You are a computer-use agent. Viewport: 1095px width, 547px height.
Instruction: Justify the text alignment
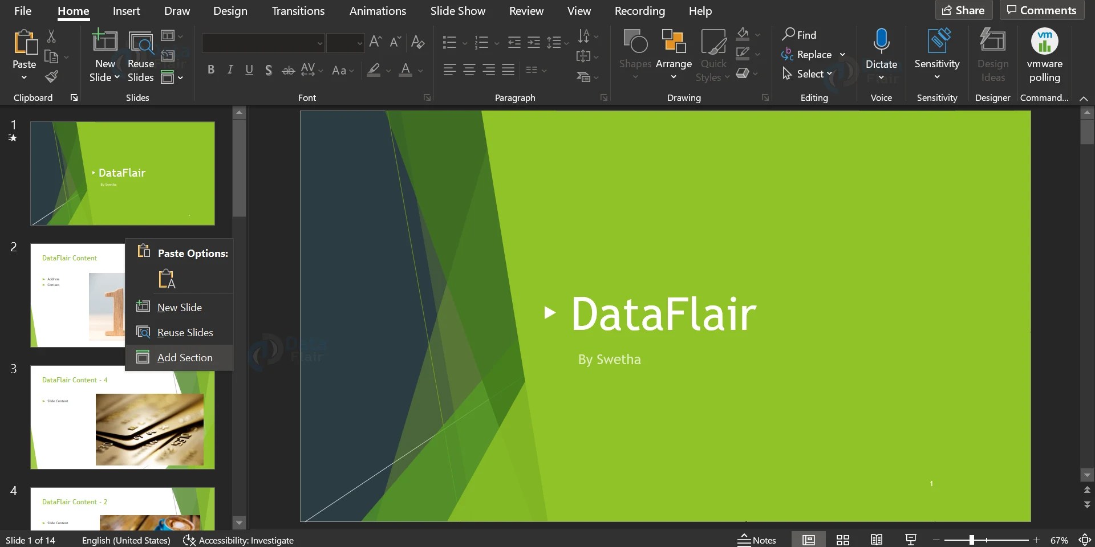pyautogui.click(x=508, y=70)
